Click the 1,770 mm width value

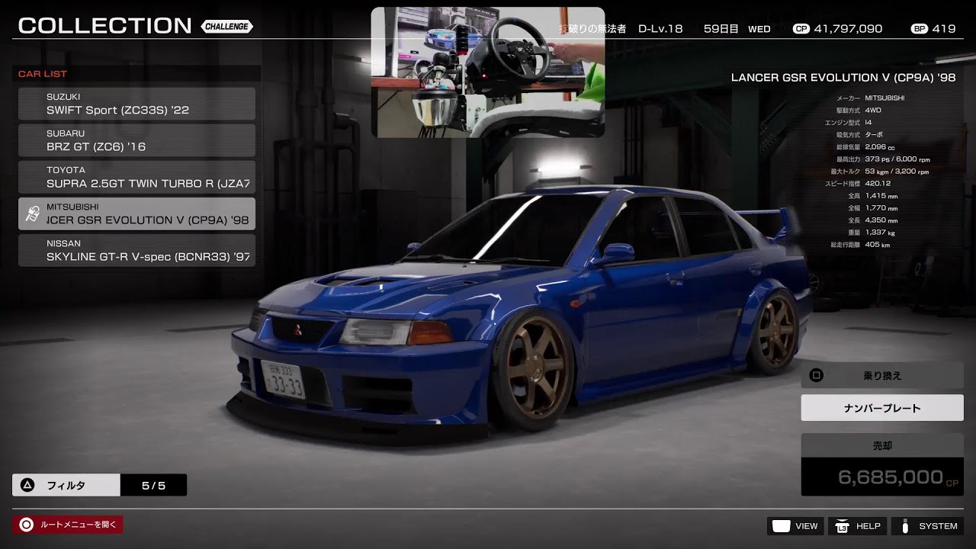[x=881, y=208]
